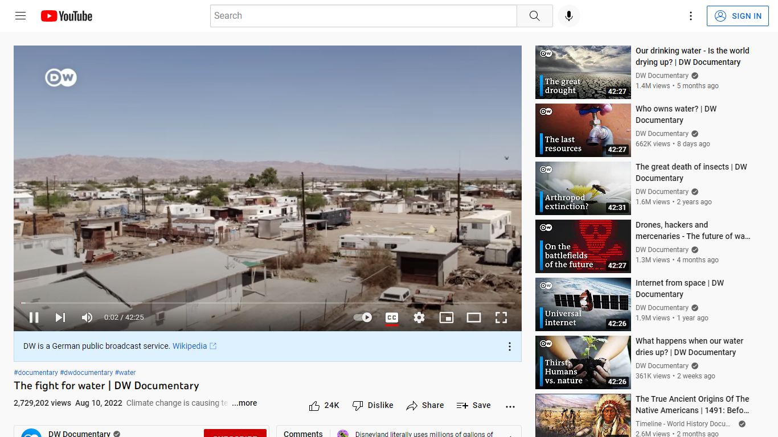778x437 pixels.
Task: Pause the video
Action: (x=34, y=318)
